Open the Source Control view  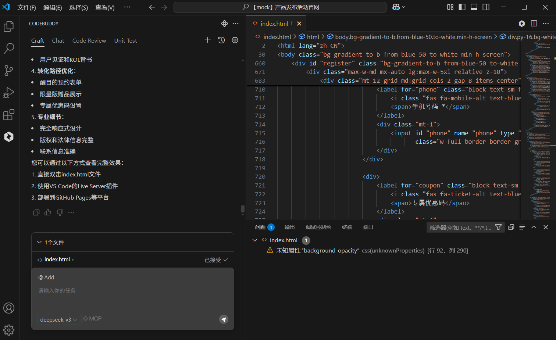[x=9, y=70]
